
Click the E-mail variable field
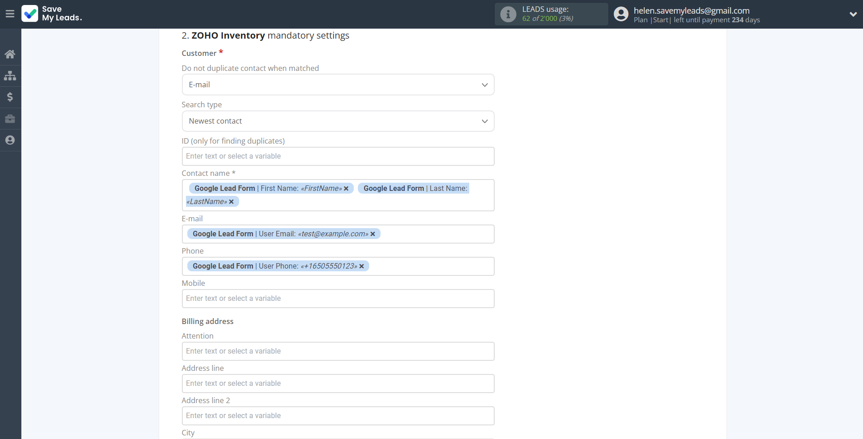tap(338, 234)
